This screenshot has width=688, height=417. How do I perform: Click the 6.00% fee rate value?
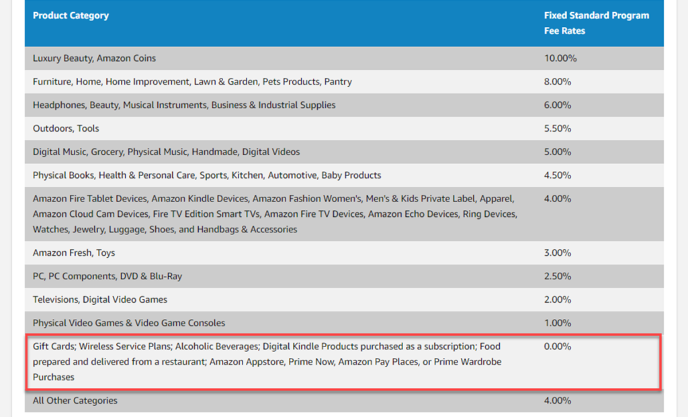(x=558, y=105)
